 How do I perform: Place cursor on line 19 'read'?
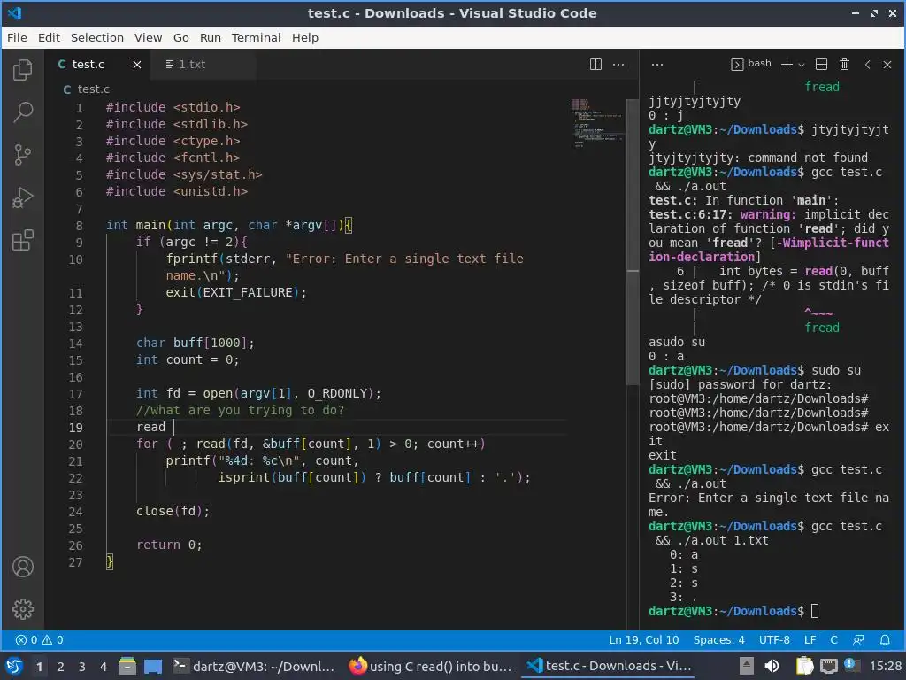(x=150, y=427)
